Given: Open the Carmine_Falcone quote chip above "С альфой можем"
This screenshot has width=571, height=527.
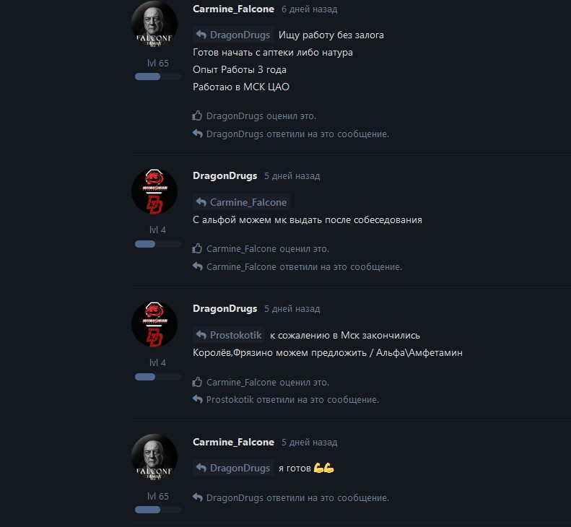Looking at the screenshot, I should [241, 202].
